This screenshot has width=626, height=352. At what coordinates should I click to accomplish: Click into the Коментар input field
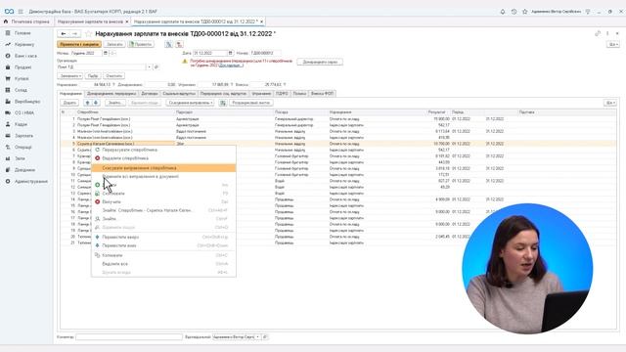click(x=129, y=337)
